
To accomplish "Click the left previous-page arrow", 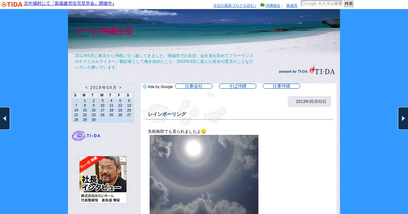I will [x=5, y=119].
